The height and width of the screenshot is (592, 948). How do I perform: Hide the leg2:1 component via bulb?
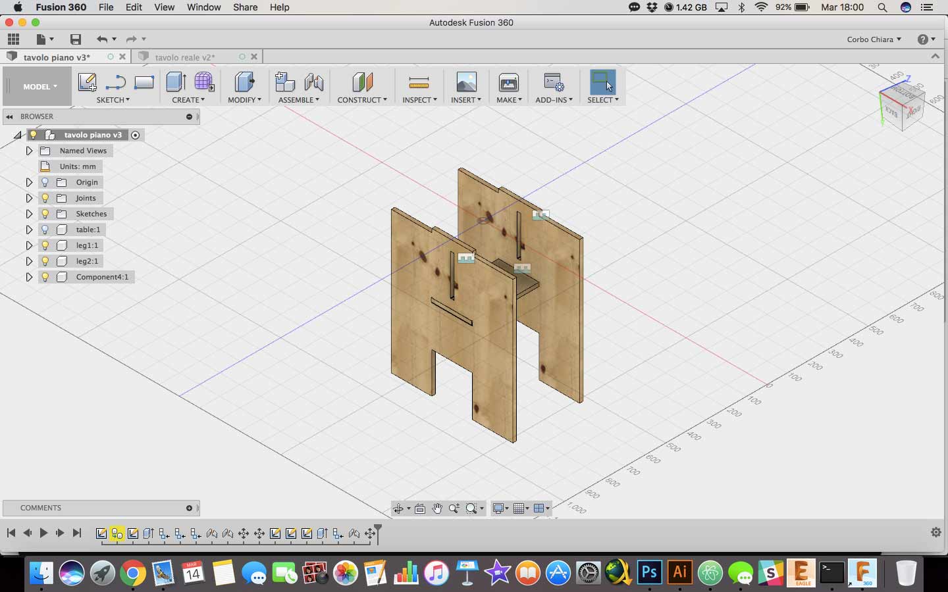click(45, 261)
